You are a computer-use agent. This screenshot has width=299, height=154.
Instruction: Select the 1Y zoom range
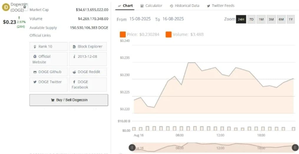(x=291, y=19)
